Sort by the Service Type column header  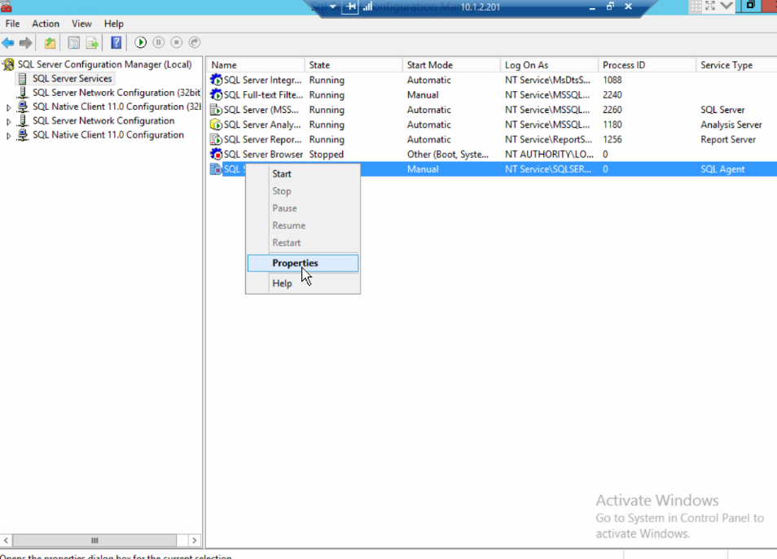tap(736, 65)
